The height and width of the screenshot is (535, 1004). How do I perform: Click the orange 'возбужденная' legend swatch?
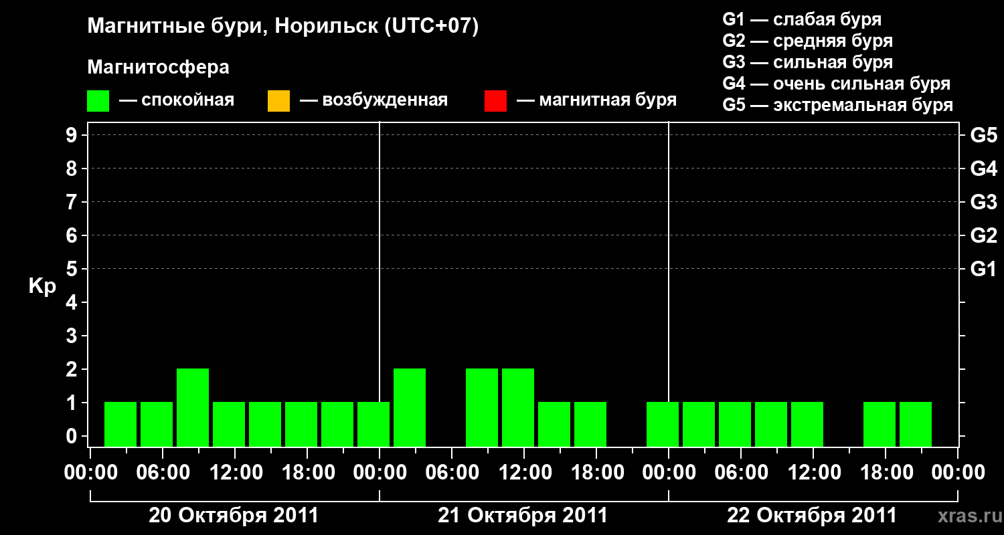[278, 101]
